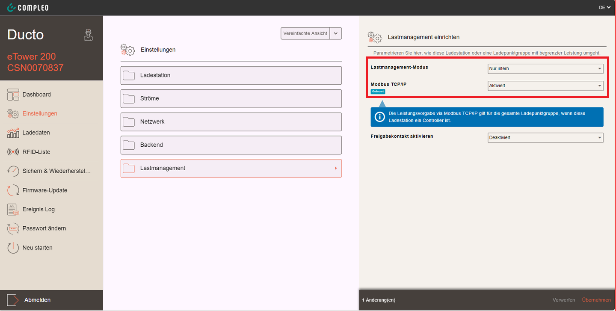The height and width of the screenshot is (311, 616).
Task: Click the technician user icon beside Ducto
Action: pyautogui.click(x=88, y=35)
